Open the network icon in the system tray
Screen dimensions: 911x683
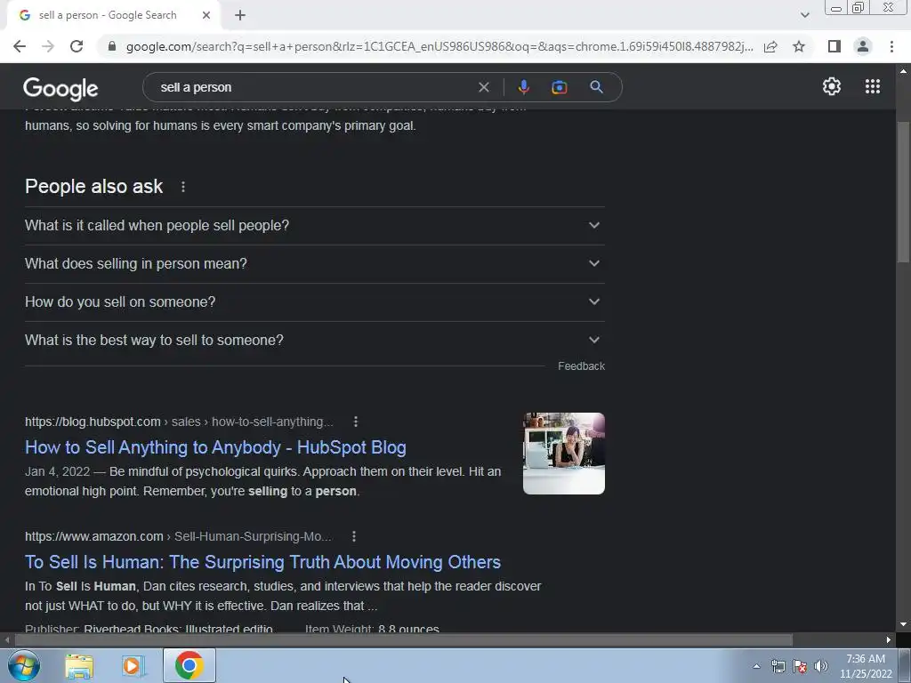point(778,666)
